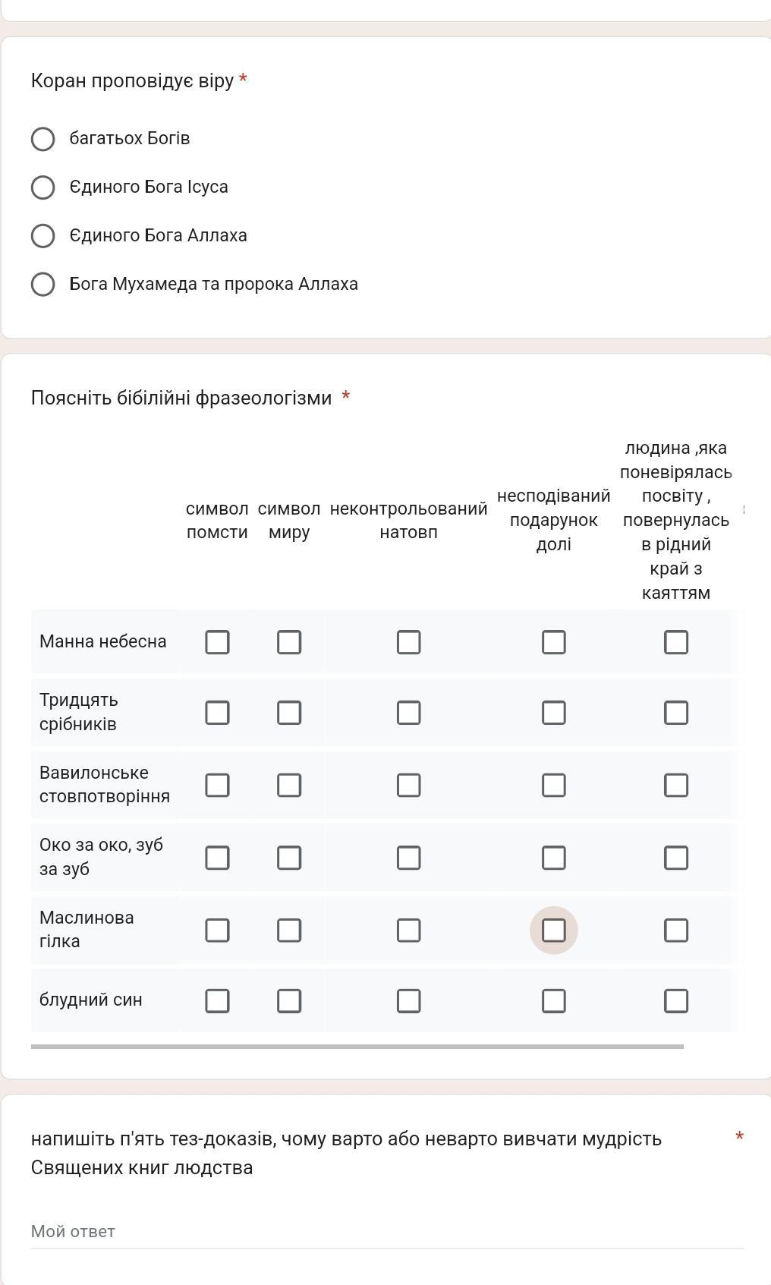Mark 'символ помсти' for Маслинова гілка row
The image size is (771, 1285).
[x=217, y=930]
